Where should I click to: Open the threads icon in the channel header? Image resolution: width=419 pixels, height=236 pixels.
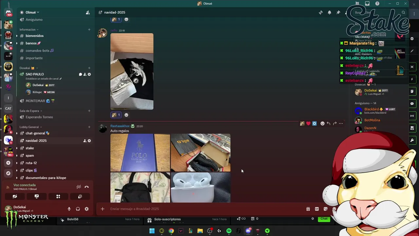click(321, 12)
